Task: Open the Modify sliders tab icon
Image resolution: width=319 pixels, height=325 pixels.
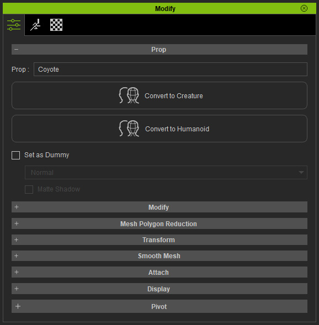Action: pyautogui.click(x=14, y=25)
